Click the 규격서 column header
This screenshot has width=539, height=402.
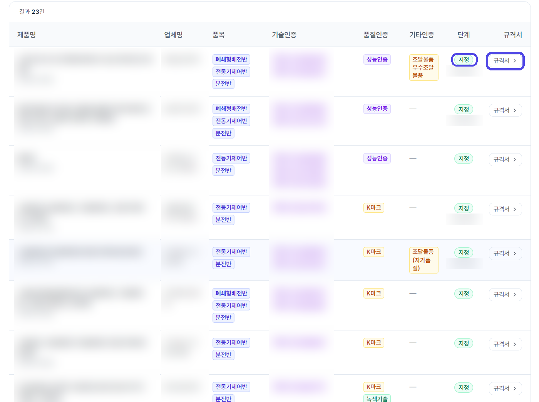[513, 35]
